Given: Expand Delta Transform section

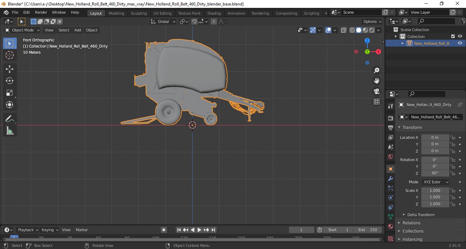Looking at the screenshot, I should (x=421, y=215).
